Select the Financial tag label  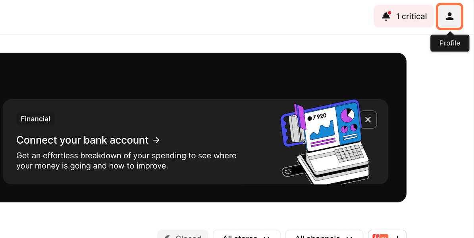(x=35, y=119)
